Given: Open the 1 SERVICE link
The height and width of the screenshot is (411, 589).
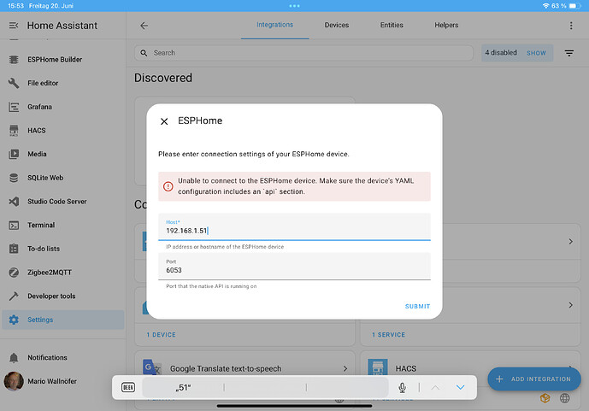Looking at the screenshot, I should coord(388,334).
